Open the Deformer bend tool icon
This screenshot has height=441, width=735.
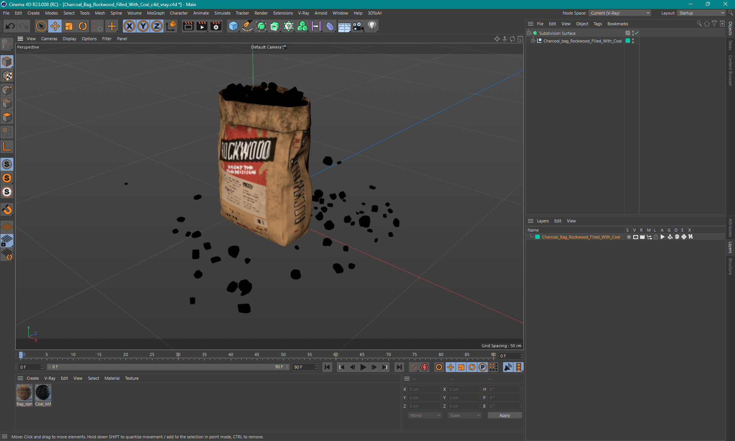click(330, 26)
